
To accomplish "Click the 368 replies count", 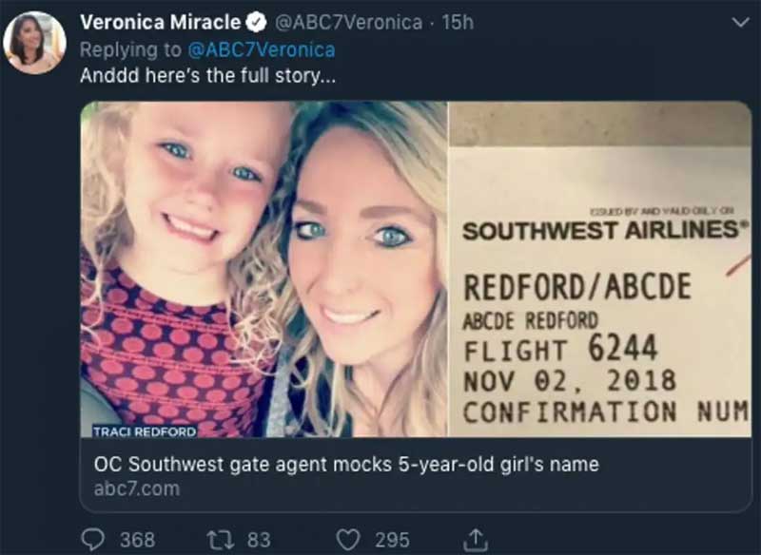I will coord(138,540).
